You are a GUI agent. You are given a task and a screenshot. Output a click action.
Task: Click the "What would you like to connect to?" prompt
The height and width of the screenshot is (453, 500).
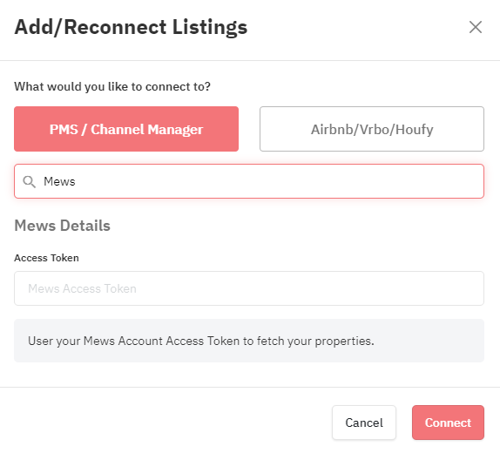[x=112, y=87]
